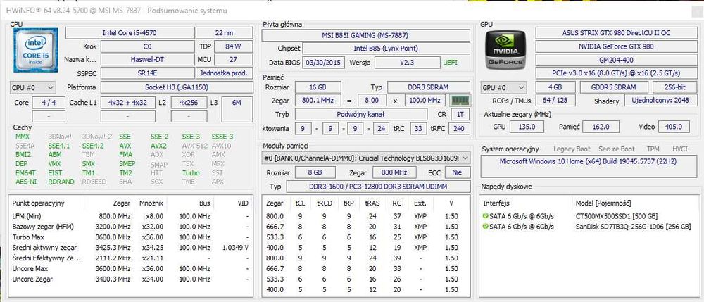The image size is (704, 302).
Task: Click the tRFC value 240
Action: tap(459, 129)
